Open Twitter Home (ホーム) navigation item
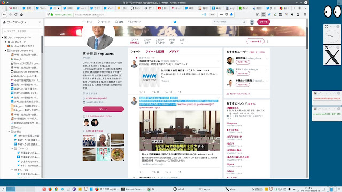 (x=88, y=22)
